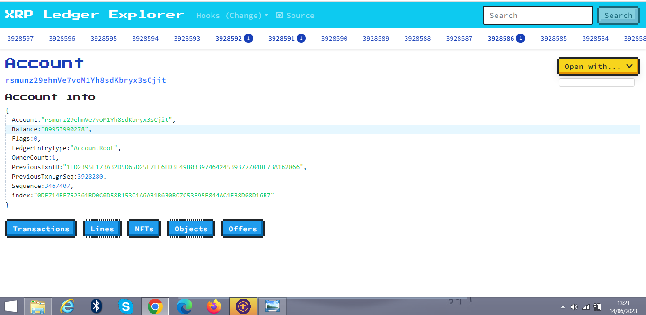Open ledger 3928594

click(x=145, y=38)
